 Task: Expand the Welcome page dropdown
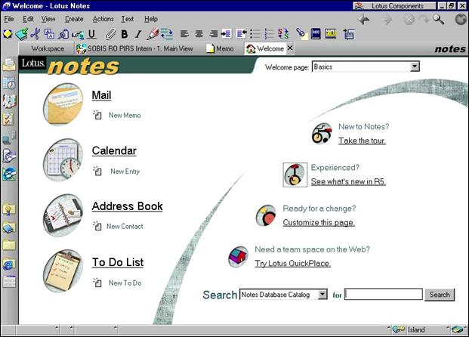[415, 66]
